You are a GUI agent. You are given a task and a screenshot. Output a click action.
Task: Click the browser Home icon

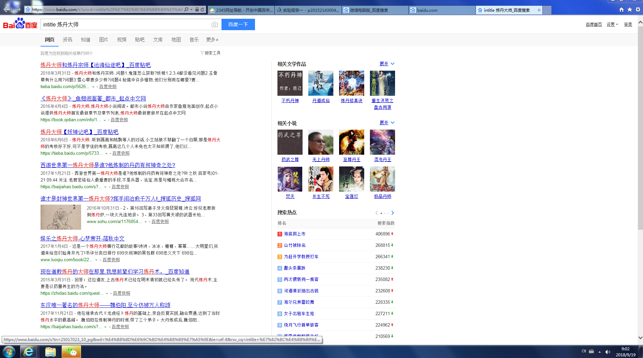point(622,10)
